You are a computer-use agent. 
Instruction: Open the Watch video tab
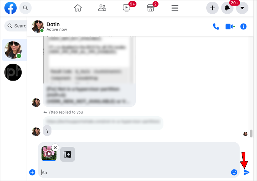pos(126,8)
